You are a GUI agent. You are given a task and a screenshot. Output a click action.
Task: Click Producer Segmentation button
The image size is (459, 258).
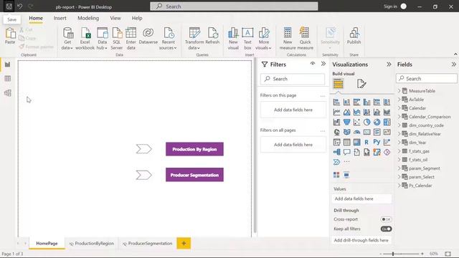(x=194, y=175)
